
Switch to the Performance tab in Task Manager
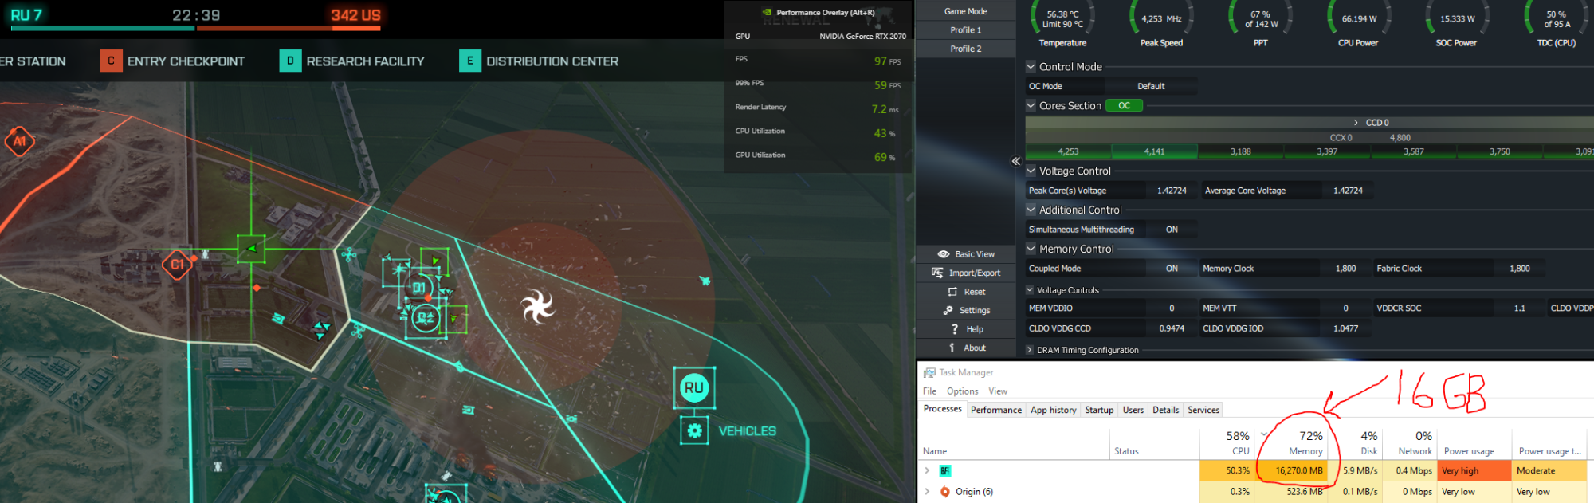point(996,410)
